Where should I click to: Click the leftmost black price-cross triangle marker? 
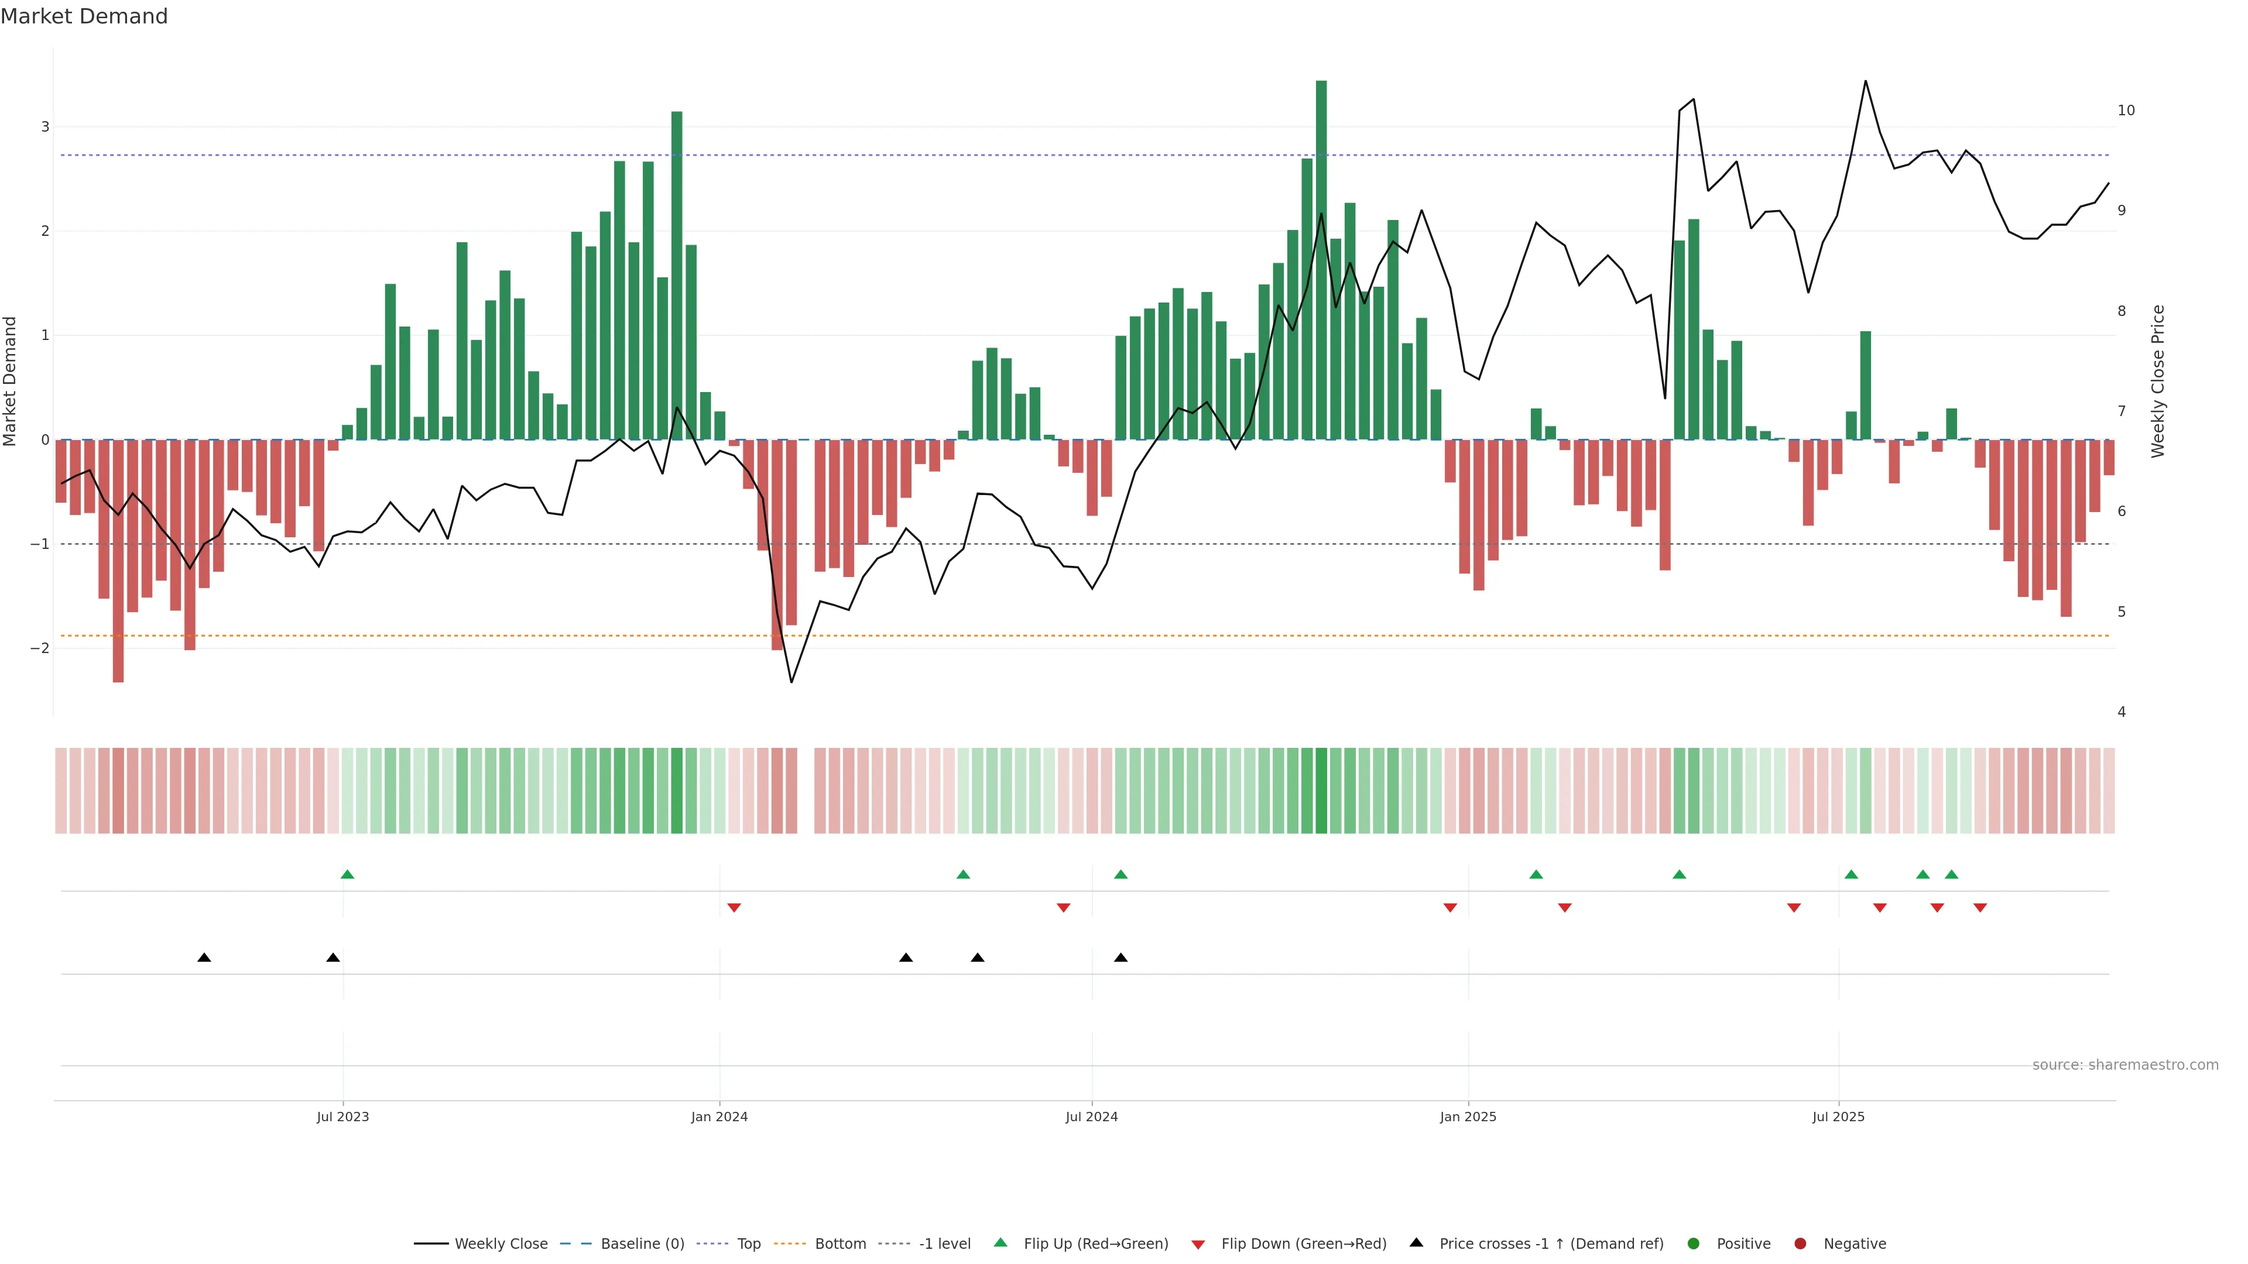point(204,958)
